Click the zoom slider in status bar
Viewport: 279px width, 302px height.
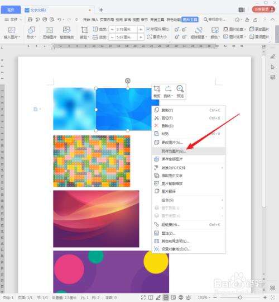tap(240, 298)
